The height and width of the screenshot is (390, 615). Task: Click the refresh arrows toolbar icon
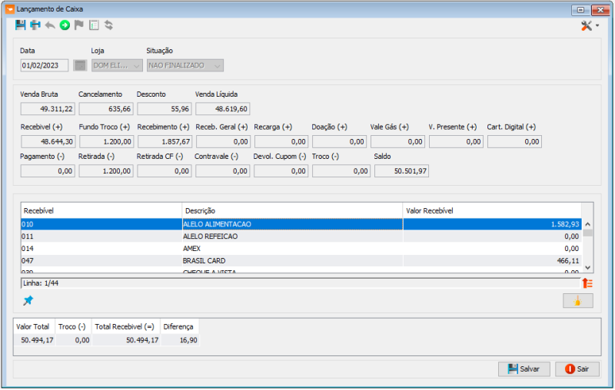coord(109,25)
